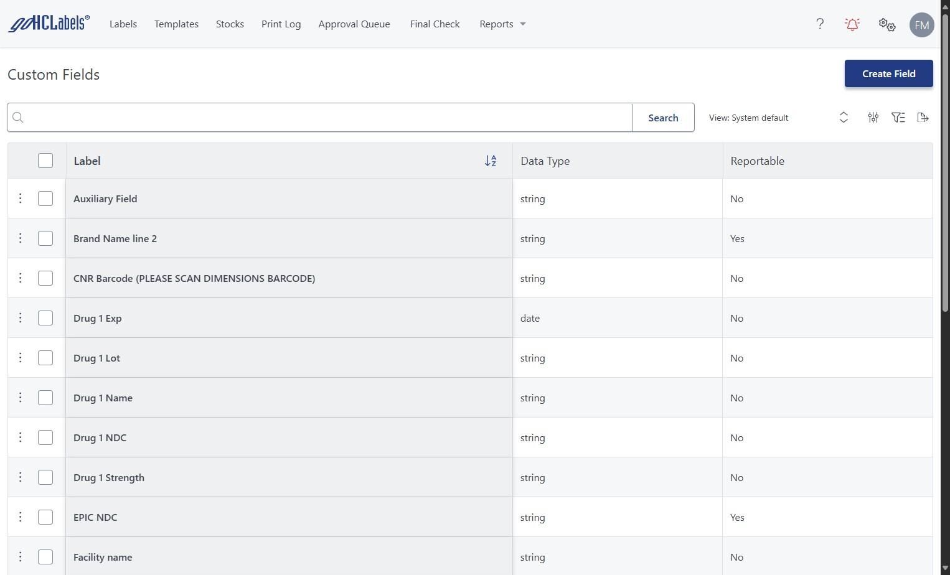The image size is (950, 575).
Task: Click the export icon
Action: pyautogui.click(x=923, y=118)
